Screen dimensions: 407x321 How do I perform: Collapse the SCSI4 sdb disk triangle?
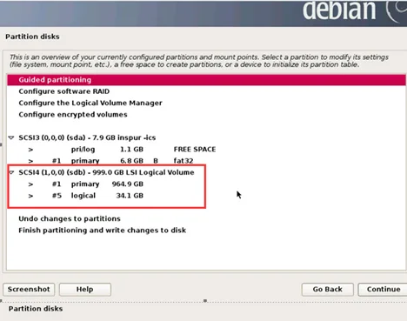pyautogui.click(x=11, y=172)
